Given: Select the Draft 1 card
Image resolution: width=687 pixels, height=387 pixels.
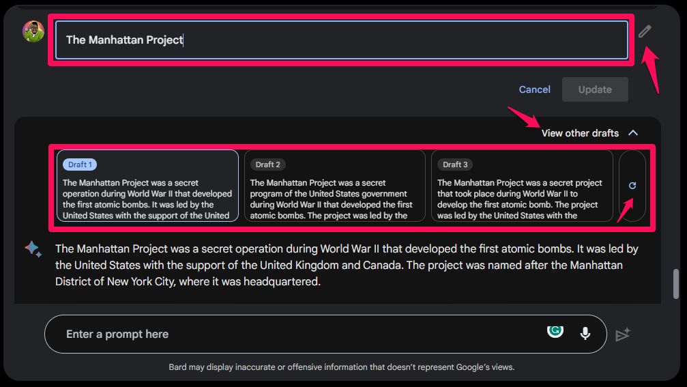Looking at the screenshot, I should pos(147,186).
